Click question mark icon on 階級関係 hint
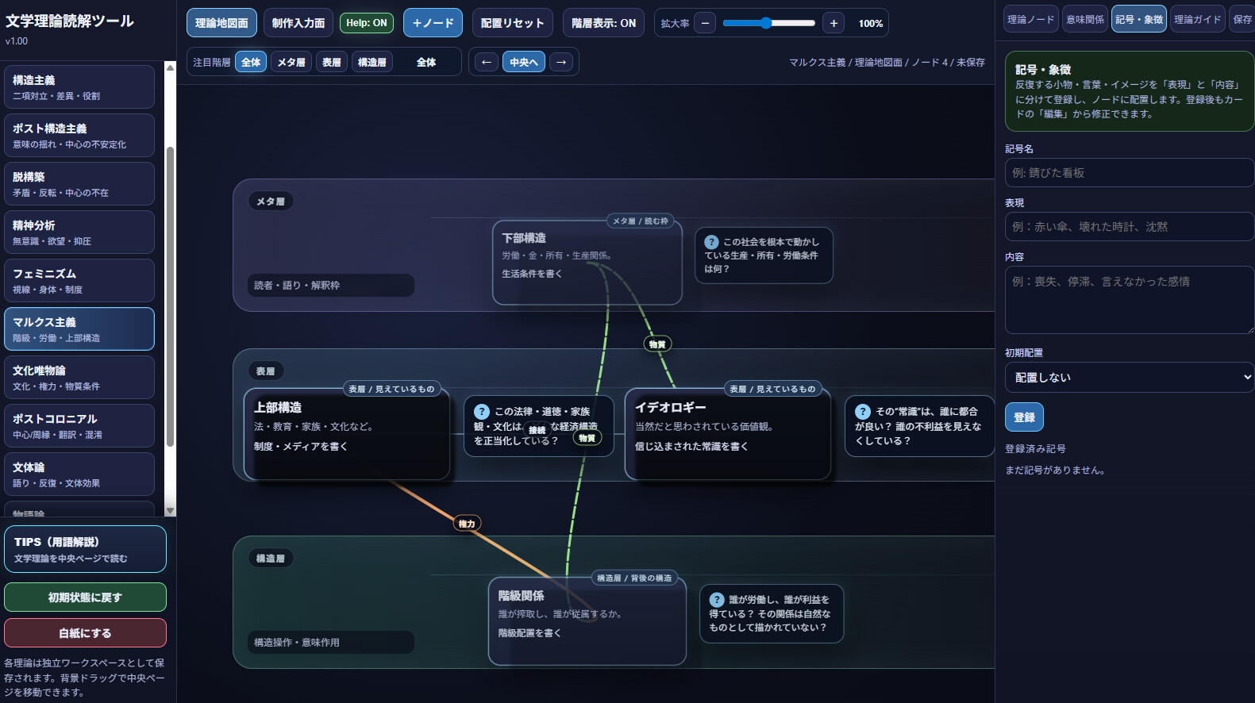The image size is (1255, 703). (717, 600)
